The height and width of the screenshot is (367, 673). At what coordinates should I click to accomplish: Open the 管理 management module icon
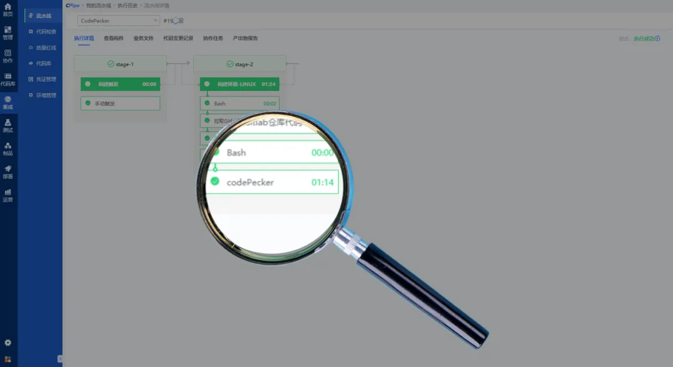coord(7,30)
